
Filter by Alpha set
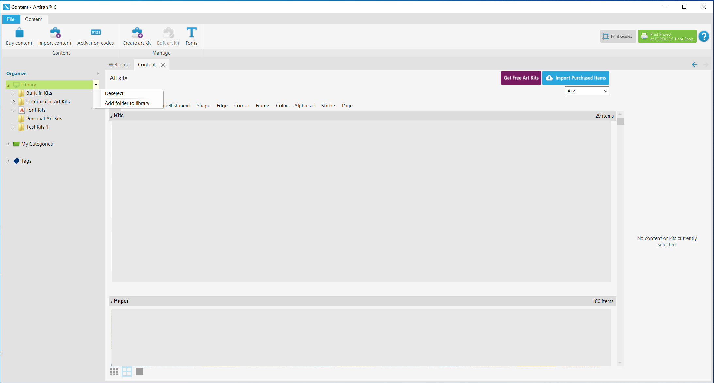tap(304, 106)
